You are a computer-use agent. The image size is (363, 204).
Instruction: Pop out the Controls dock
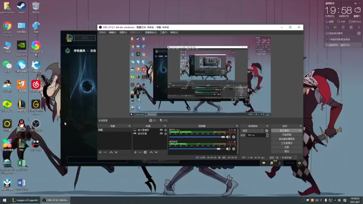click(x=301, y=126)
